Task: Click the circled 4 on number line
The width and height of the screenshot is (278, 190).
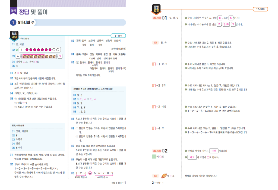Action: point(90,173)
